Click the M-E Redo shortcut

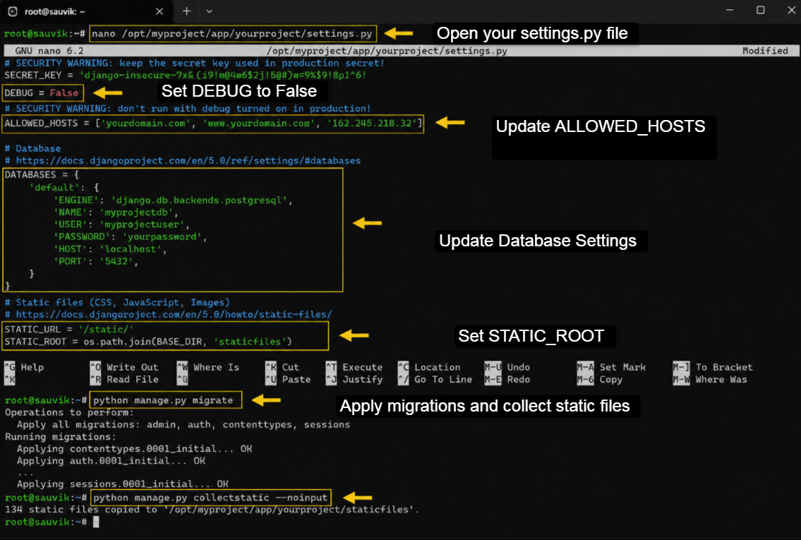click(x=507, y=379)
